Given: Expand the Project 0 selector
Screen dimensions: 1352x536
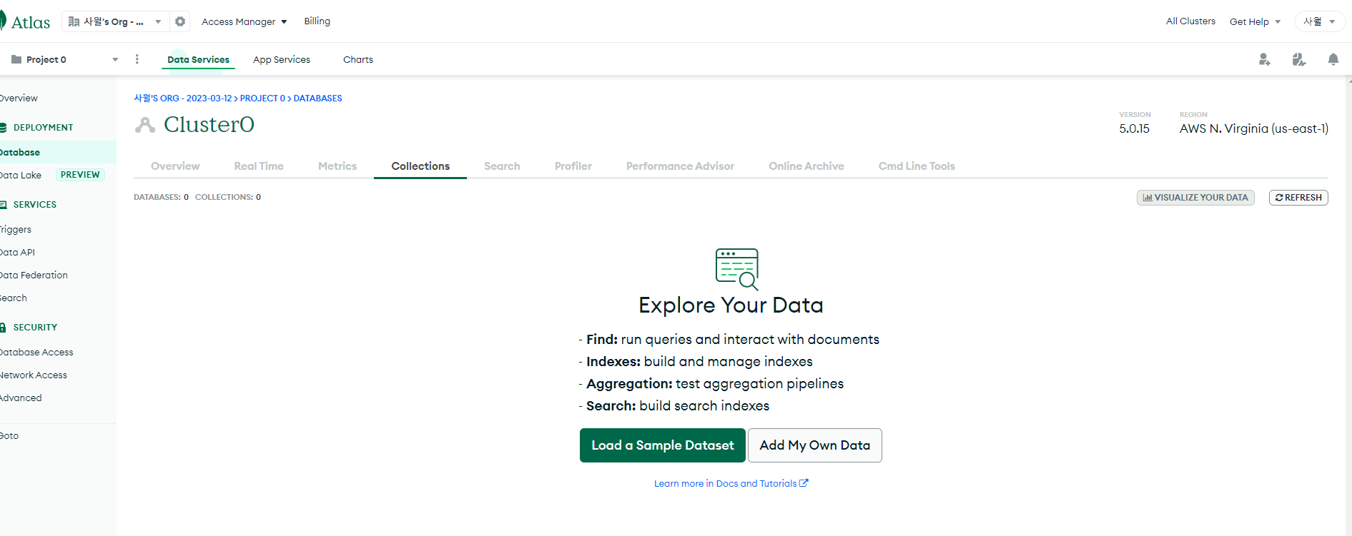Looking at the screenshot, I should [65, 59].
